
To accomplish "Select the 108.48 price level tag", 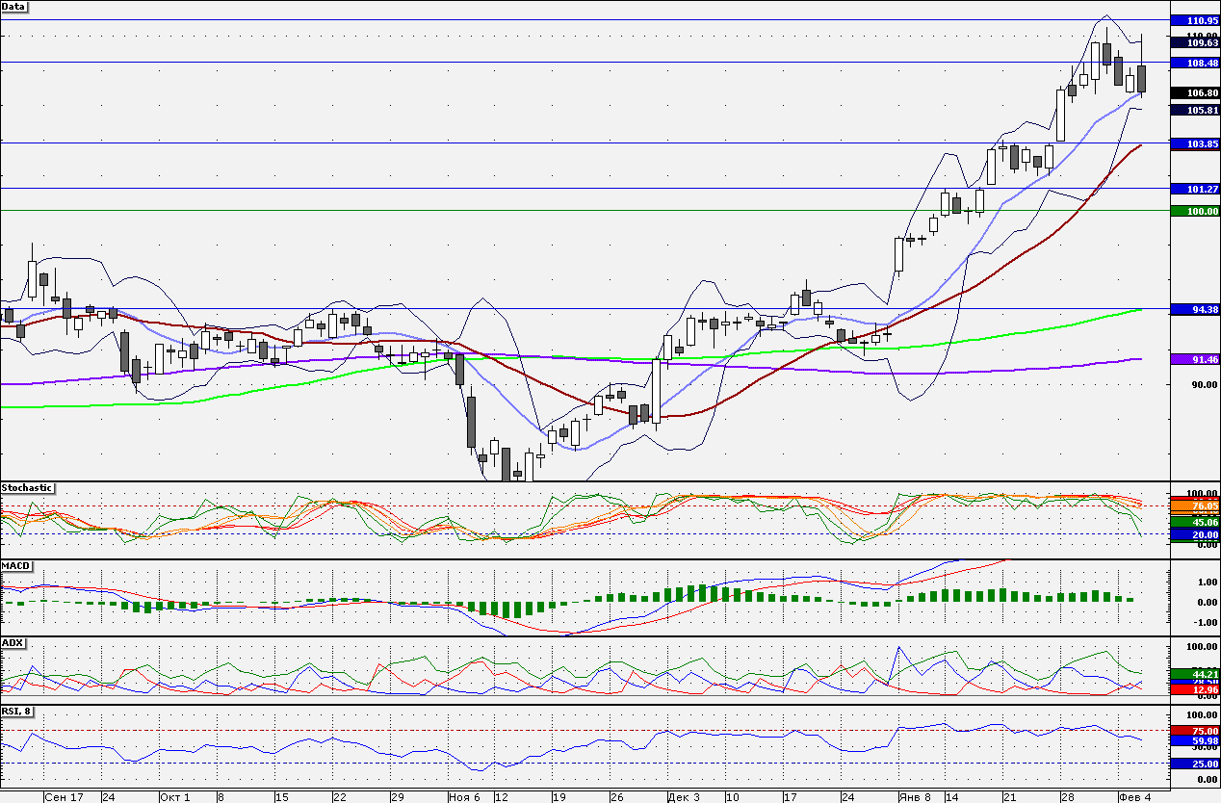I will (1194, 63).
